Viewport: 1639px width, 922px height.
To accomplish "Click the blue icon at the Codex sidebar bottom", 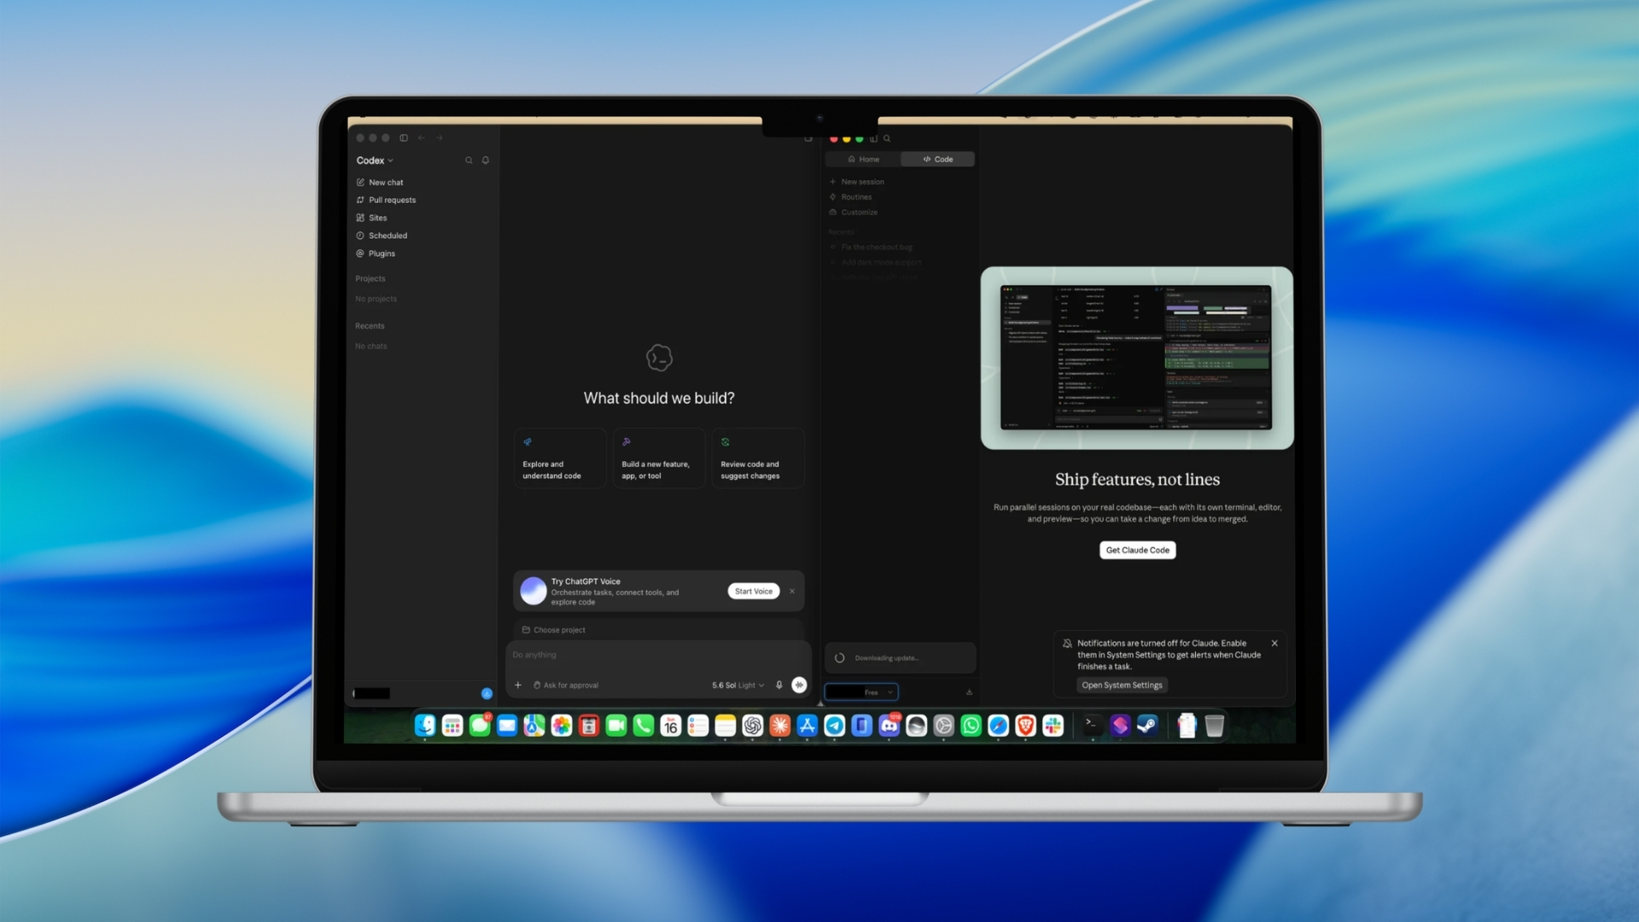I will [487, 693].
